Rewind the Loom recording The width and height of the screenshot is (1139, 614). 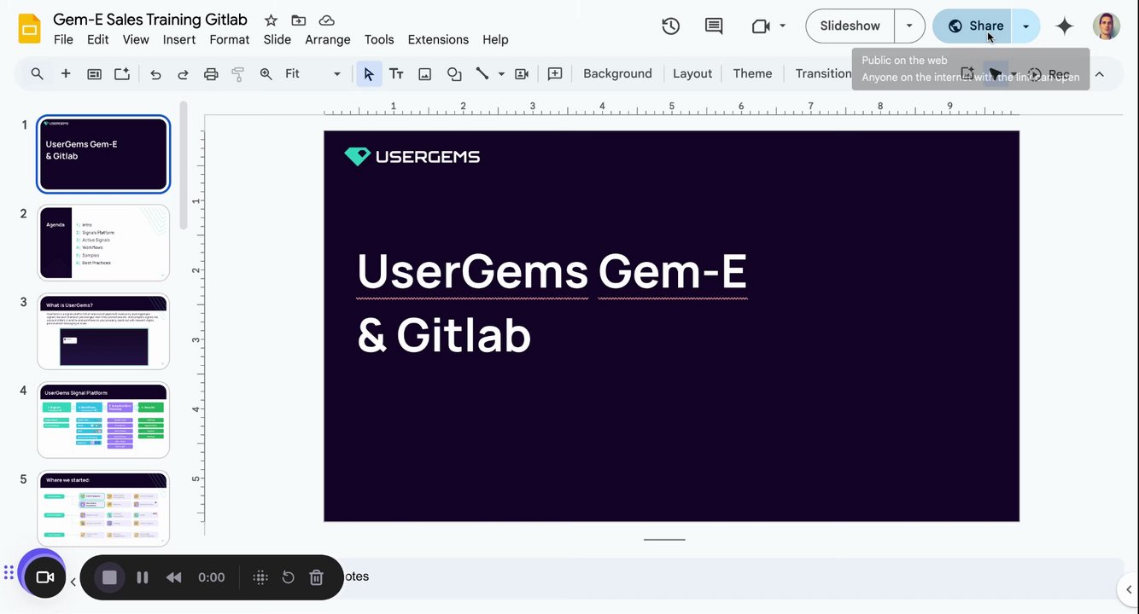[173, 577]
